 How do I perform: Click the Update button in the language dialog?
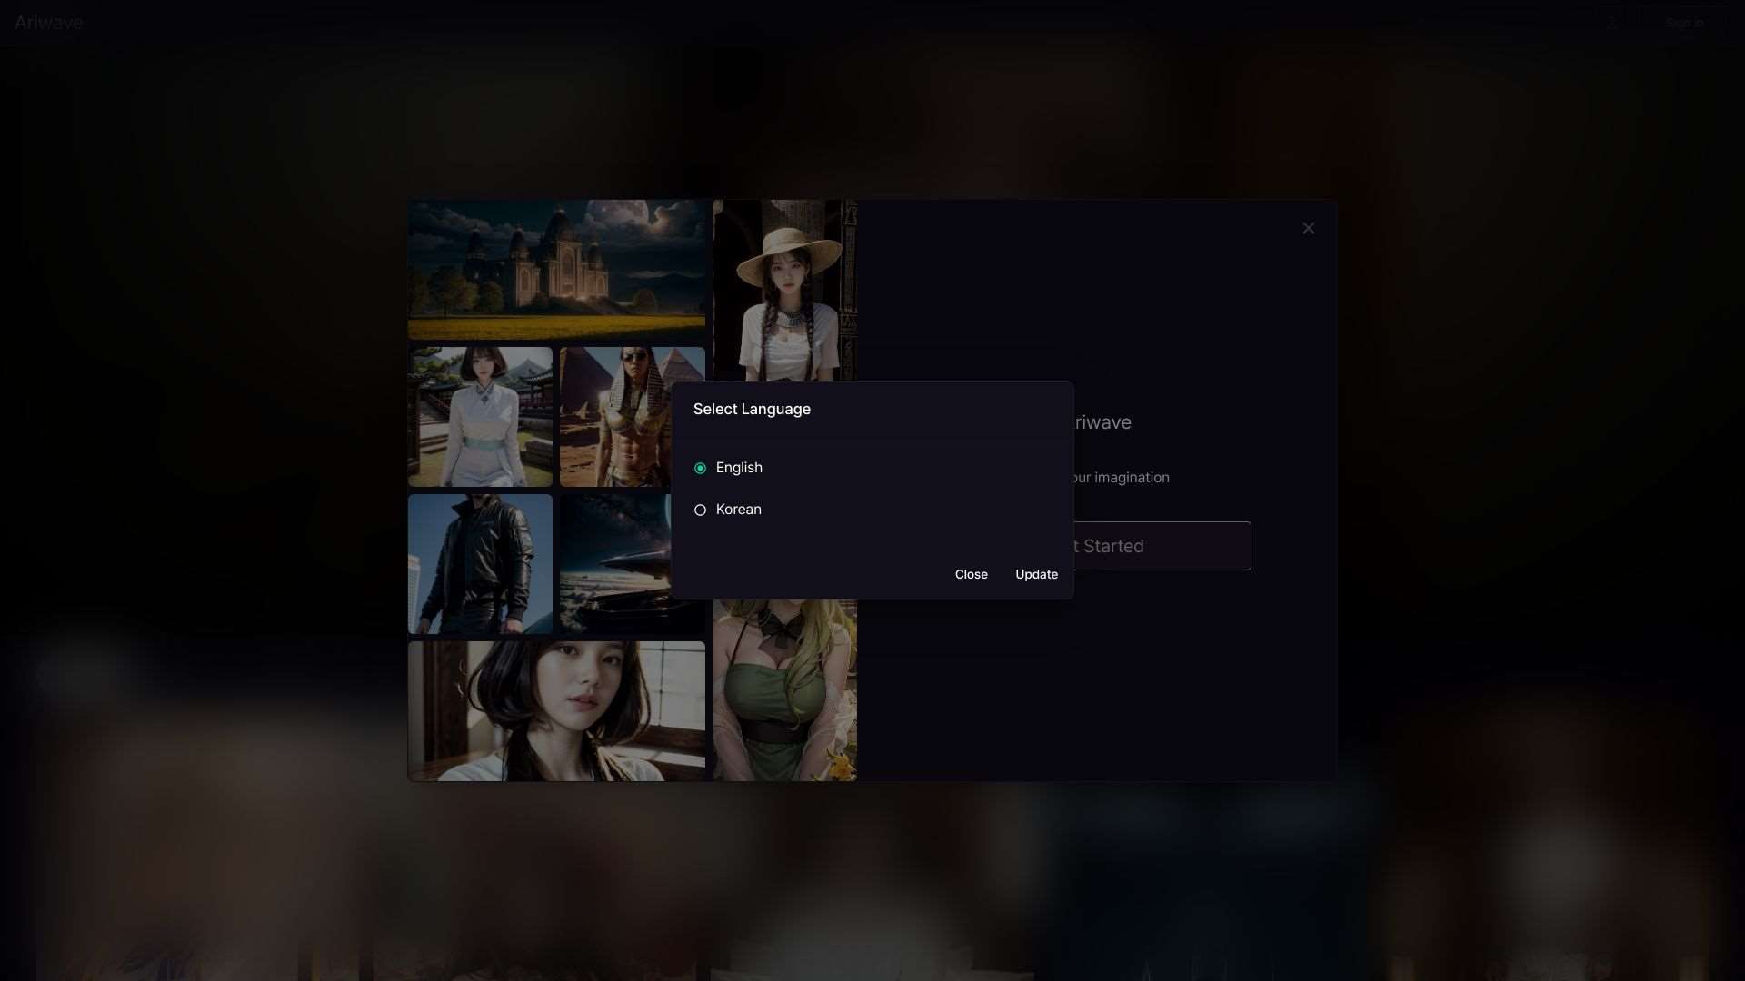(x=1036, y=575)
